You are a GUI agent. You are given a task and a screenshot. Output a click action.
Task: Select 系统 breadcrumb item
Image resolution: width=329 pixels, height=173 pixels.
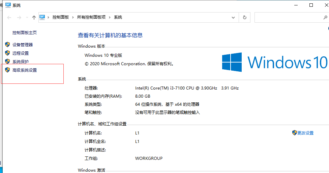(x=118, y=17)
